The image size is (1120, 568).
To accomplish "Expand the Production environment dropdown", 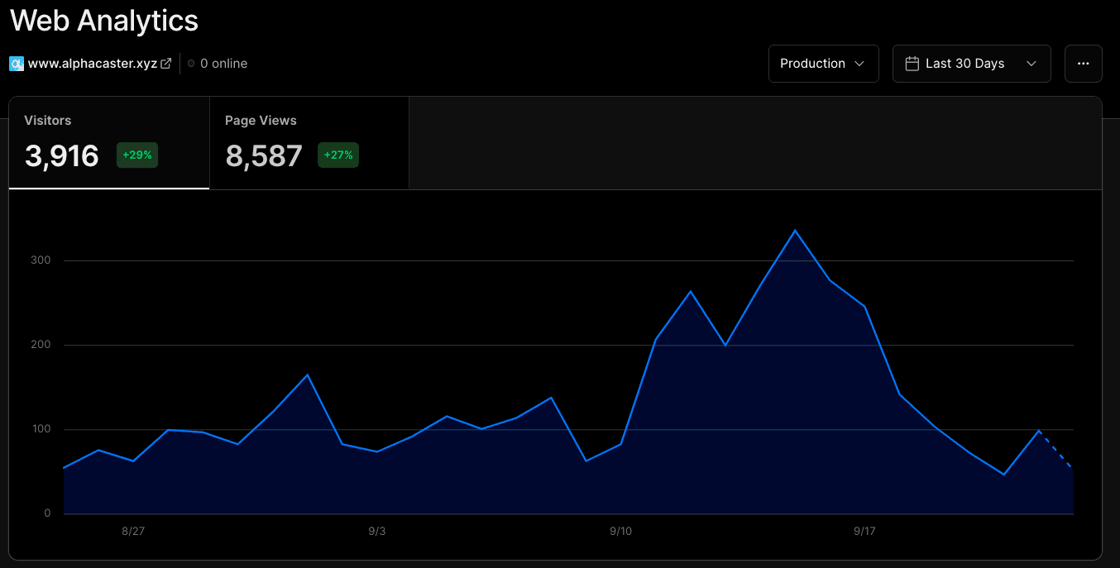I will tap(823, 64).
